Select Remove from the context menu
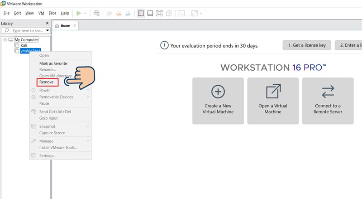362x199 pixels. pyautogui.click(x=46, y=82)
